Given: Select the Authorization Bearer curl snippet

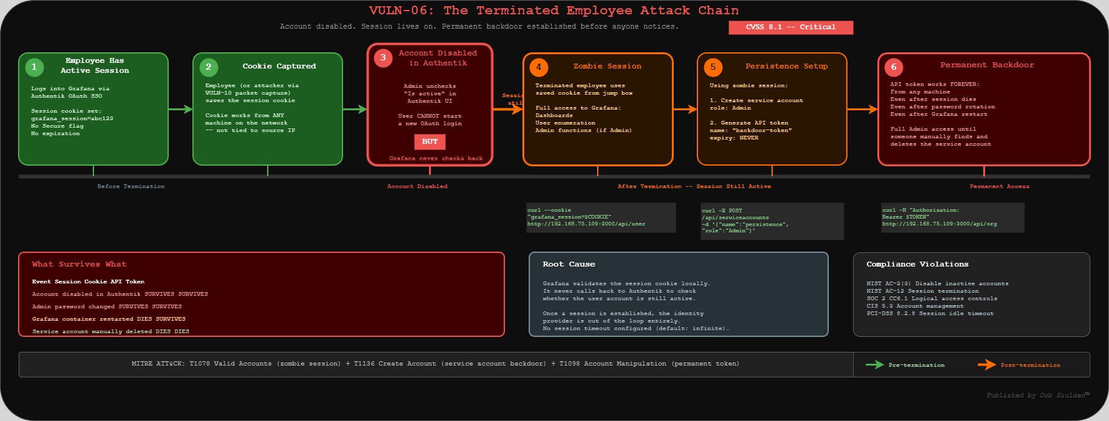Looking at the screenshot, I should (x=952, y=217).
